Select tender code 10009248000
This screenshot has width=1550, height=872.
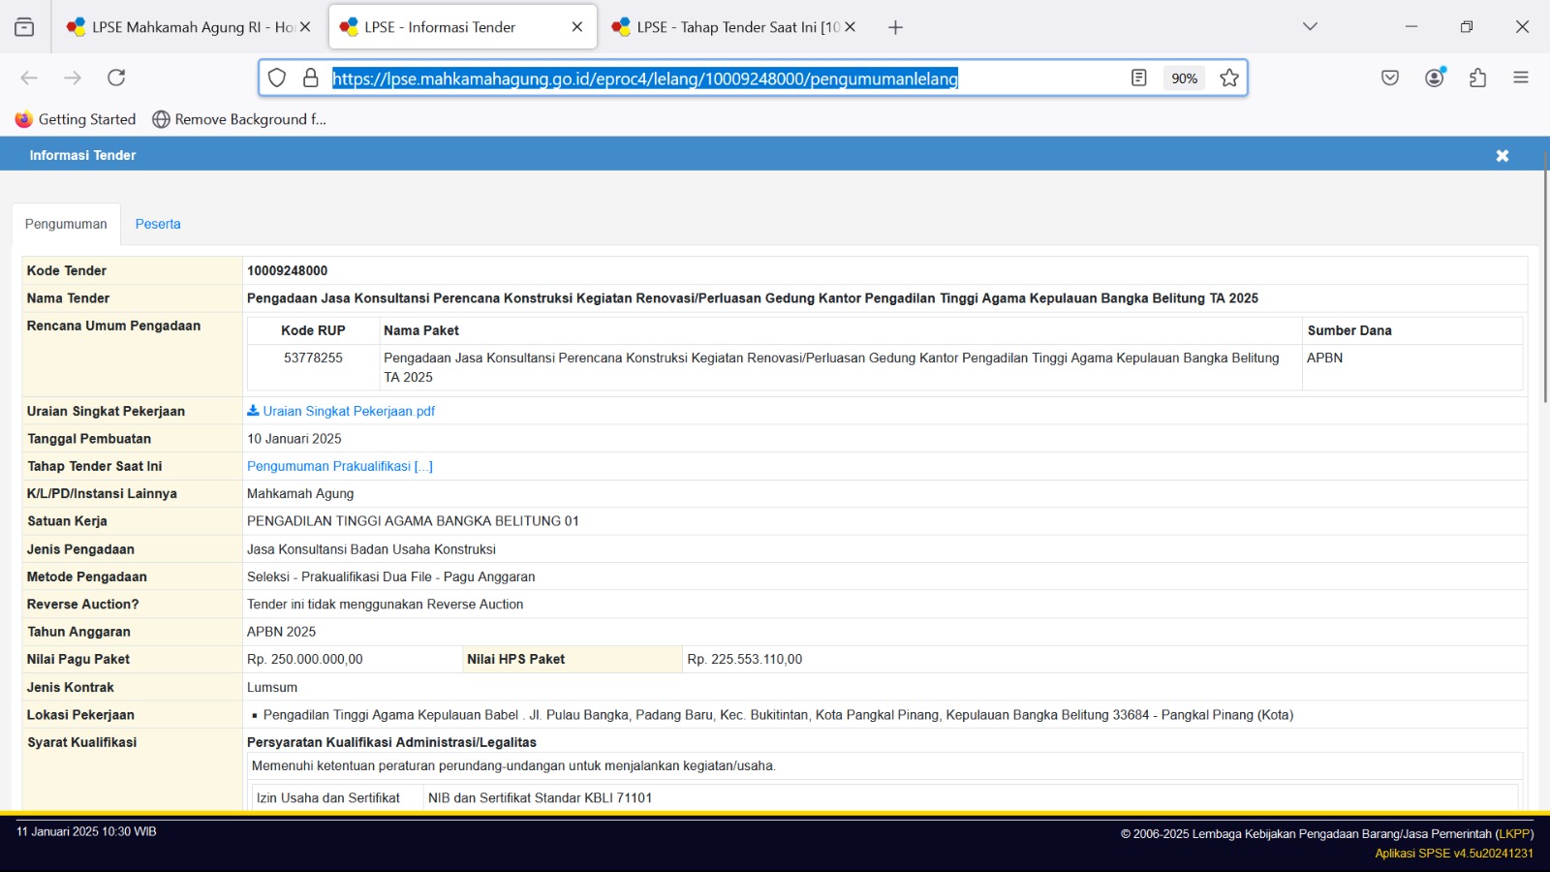tap(288, 270)
